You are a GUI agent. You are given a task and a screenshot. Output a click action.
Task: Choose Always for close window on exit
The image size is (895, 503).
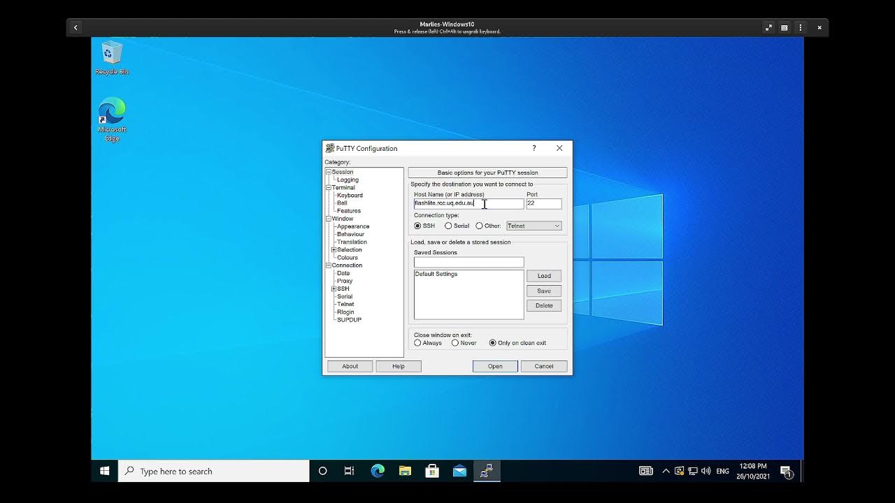(417, 343)
